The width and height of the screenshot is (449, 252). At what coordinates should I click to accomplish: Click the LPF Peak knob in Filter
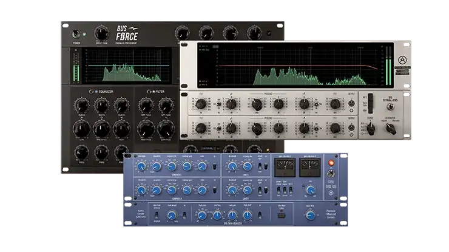click(166, 106)
